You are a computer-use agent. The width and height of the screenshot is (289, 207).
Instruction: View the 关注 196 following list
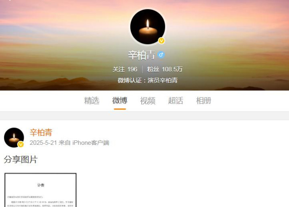click(x=125, y=69)
